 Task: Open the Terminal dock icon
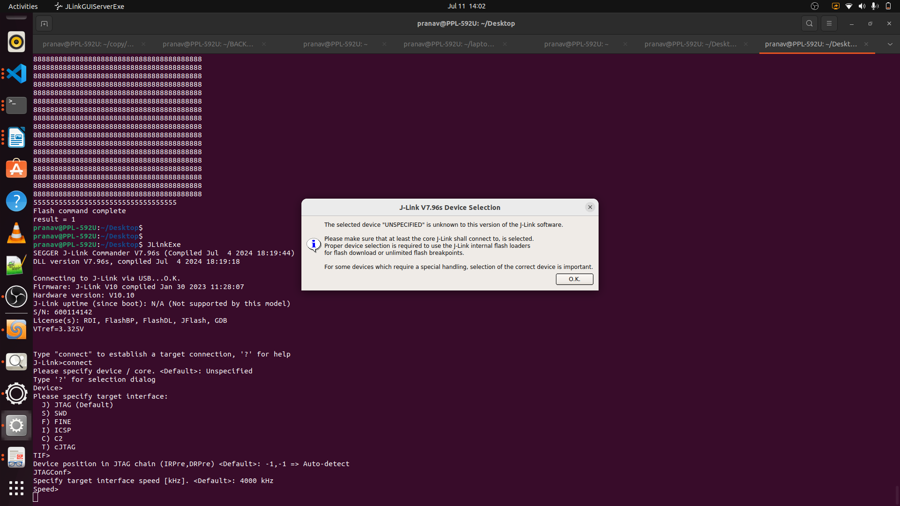16,105
